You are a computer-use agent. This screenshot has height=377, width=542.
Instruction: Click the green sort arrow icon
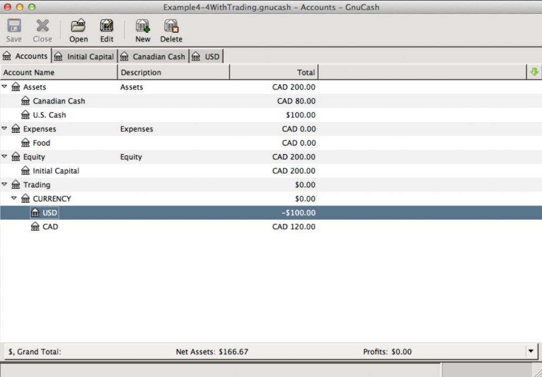(x=535, y=72)
